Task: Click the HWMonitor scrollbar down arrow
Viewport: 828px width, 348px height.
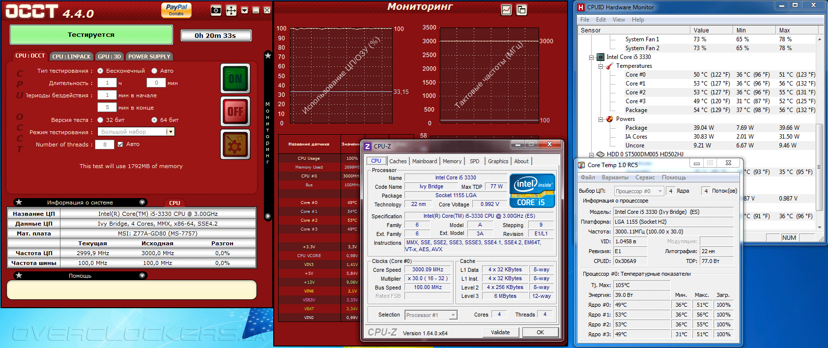Action: coord(819,227)
